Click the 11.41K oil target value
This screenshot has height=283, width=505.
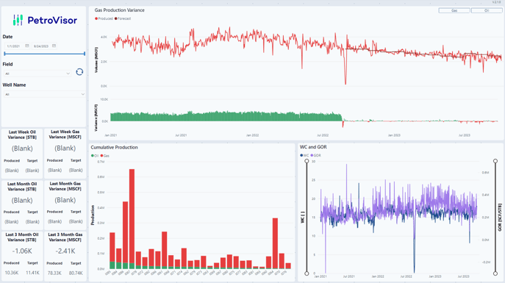[32, 273]
